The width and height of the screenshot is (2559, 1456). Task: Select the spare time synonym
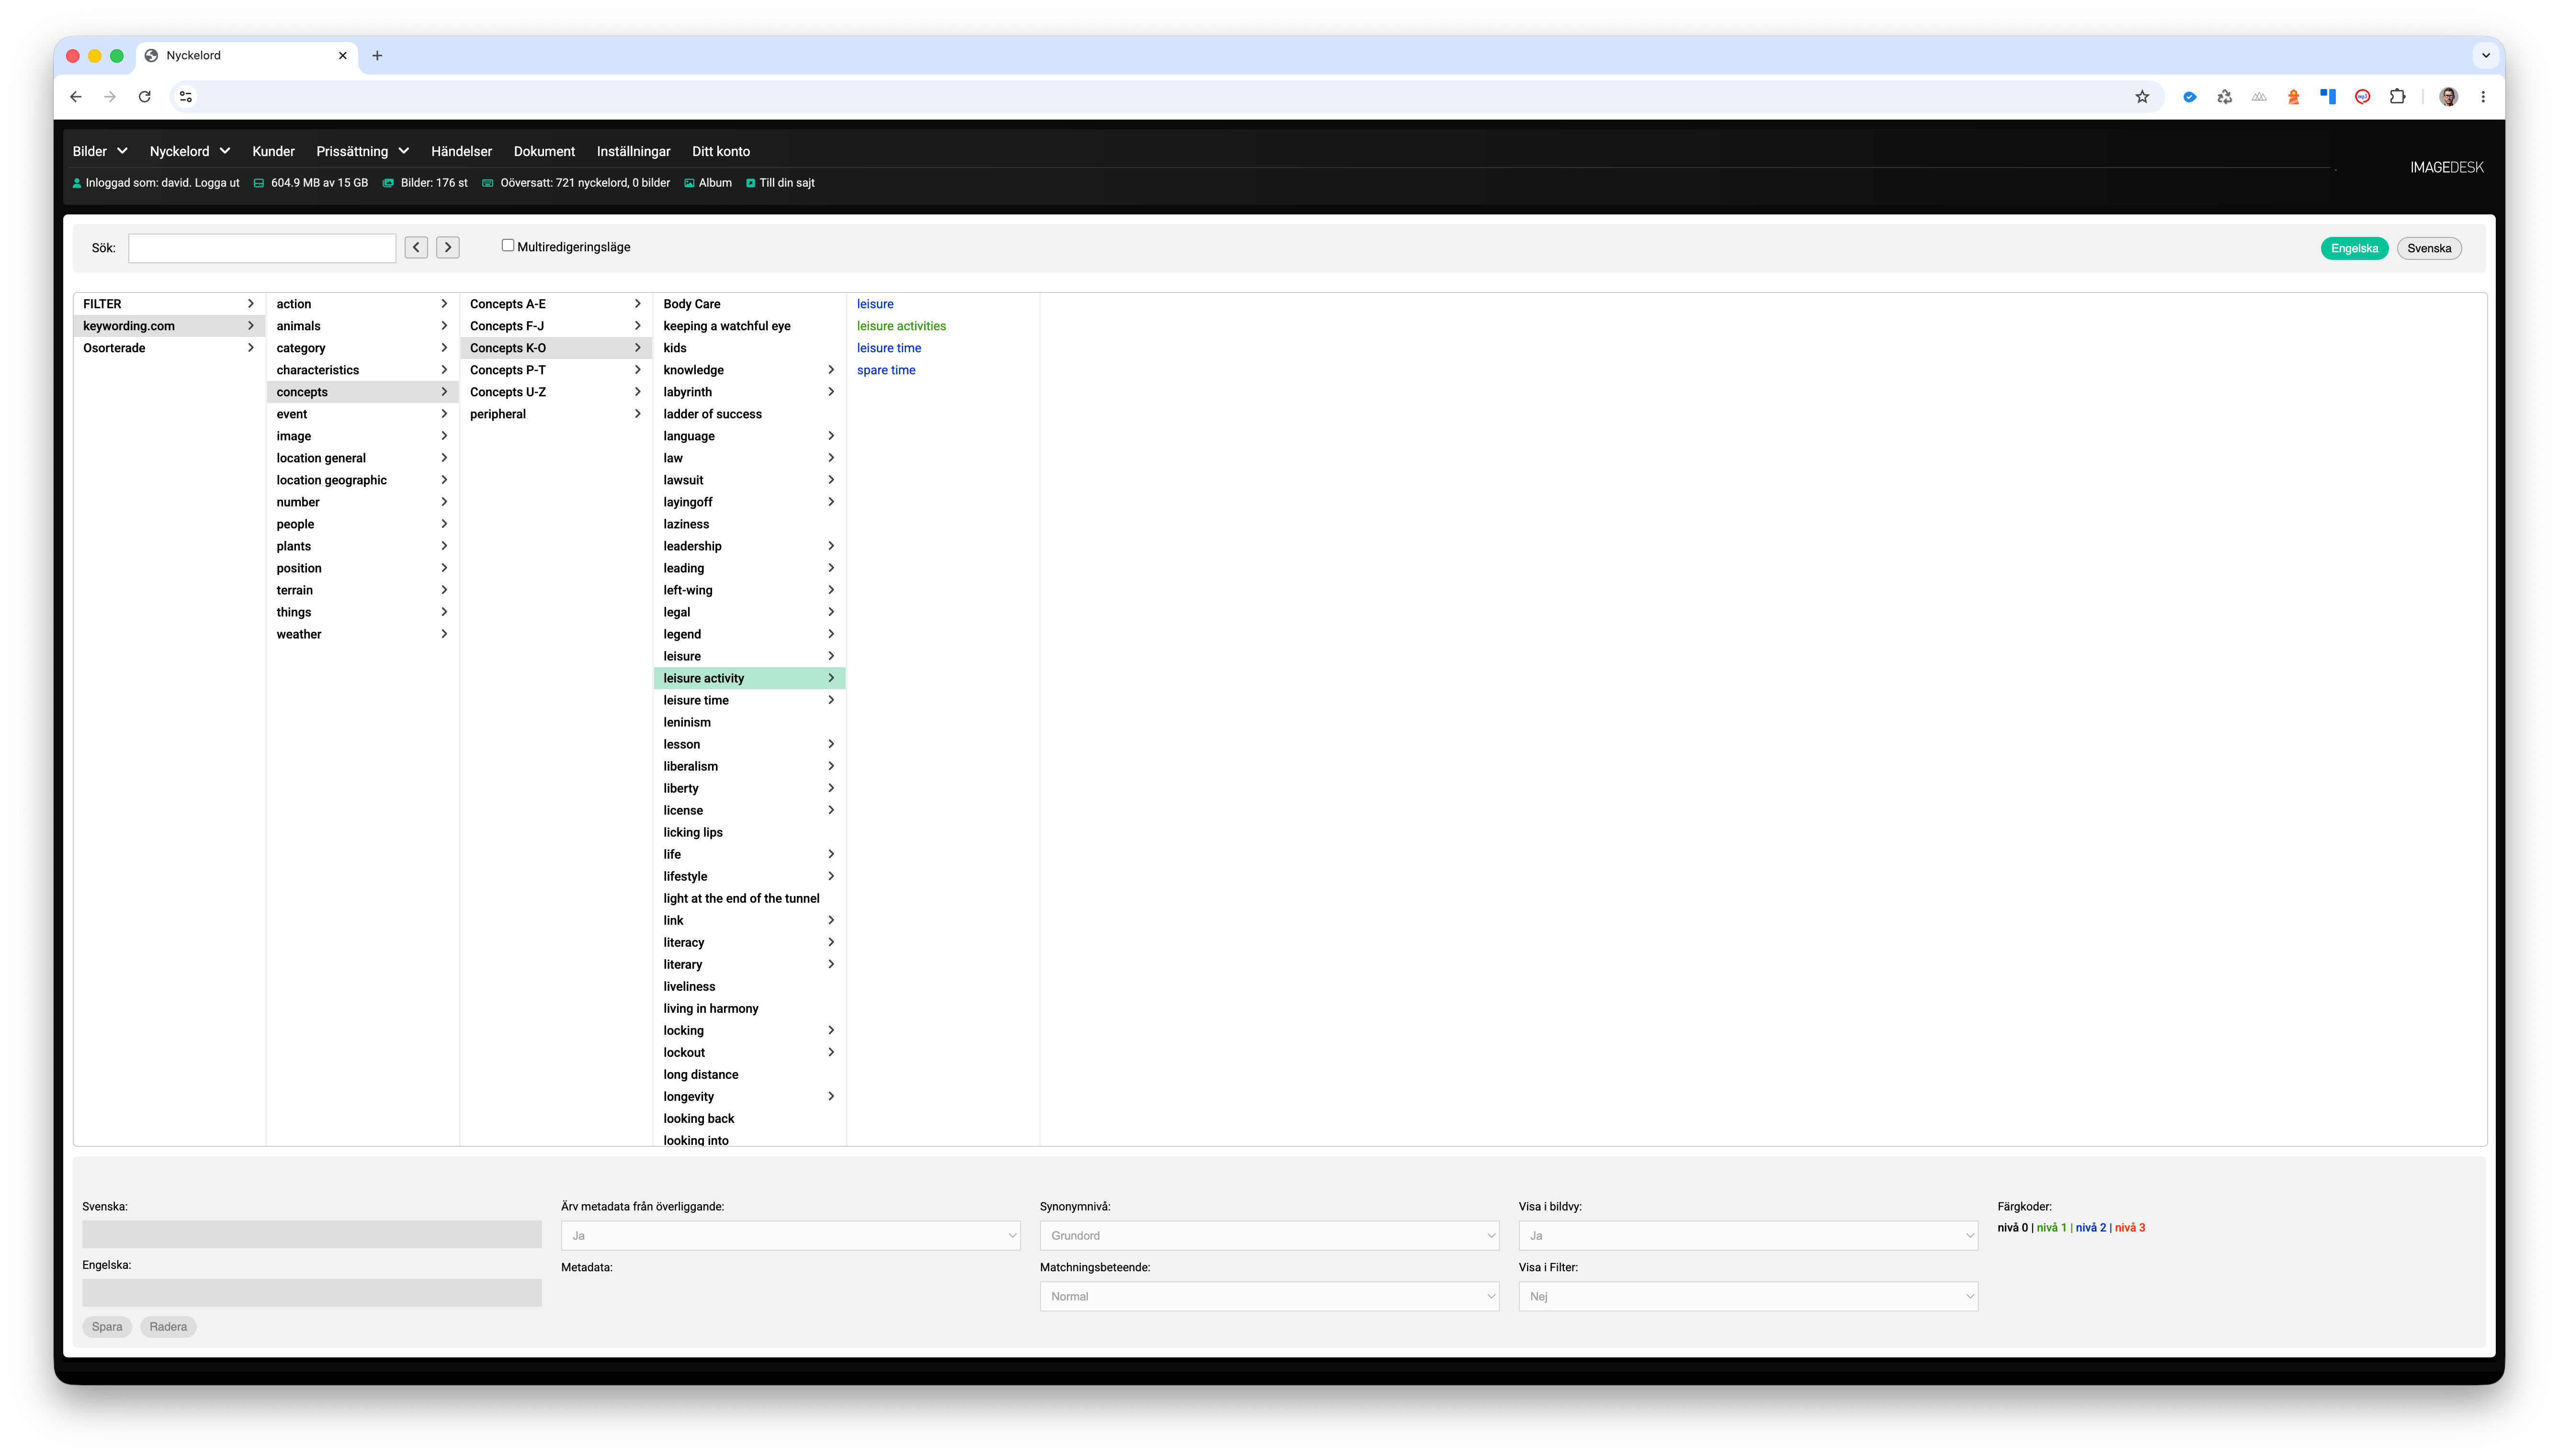pyautogui.click(x=885, y=370)
